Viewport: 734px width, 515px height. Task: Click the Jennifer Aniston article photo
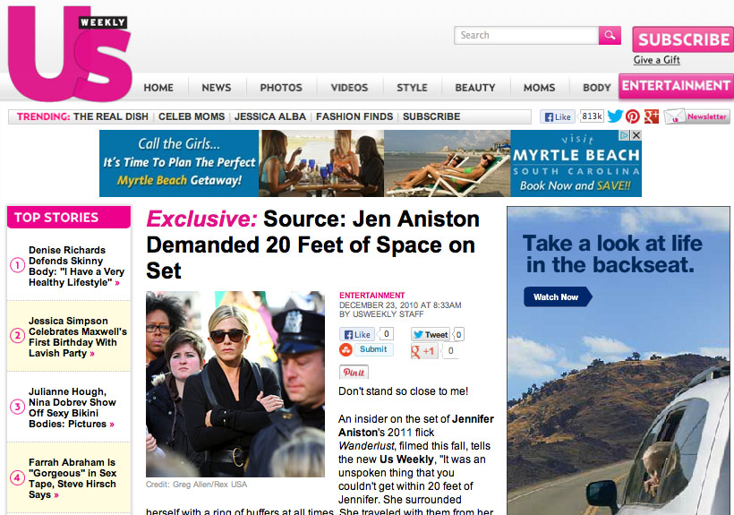point(235,384)
